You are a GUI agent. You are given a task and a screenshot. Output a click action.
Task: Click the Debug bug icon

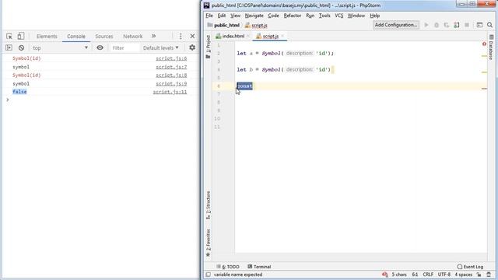point(437,25)
